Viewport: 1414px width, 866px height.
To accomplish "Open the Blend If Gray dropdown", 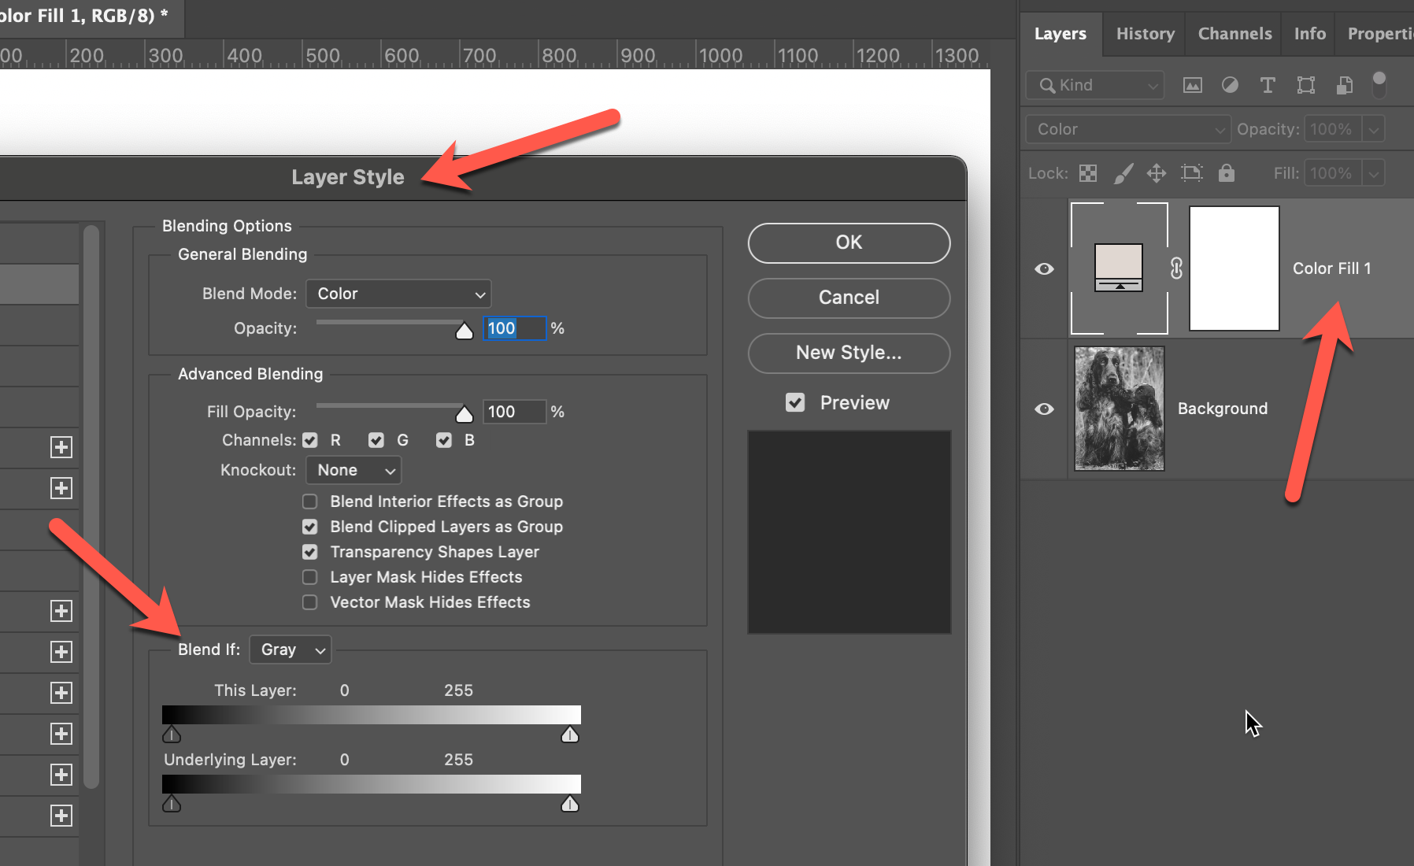I will point(291,649).
